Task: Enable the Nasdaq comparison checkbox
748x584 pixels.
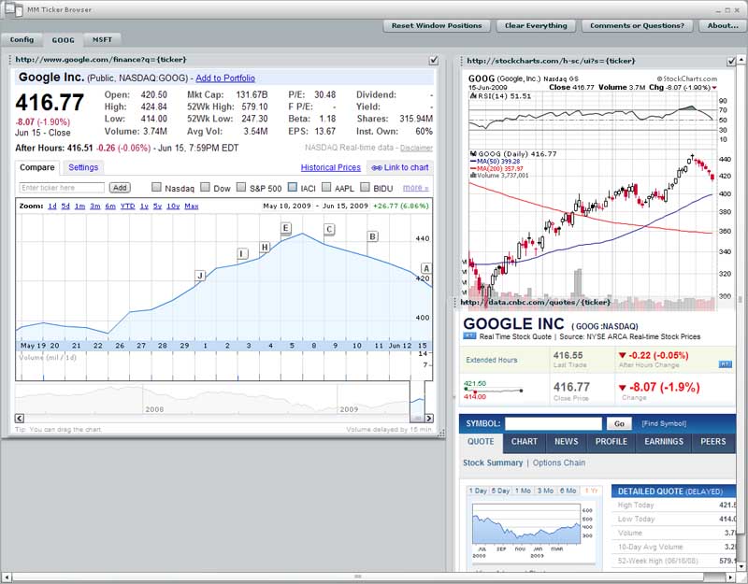Action: [x=156, y=188]
